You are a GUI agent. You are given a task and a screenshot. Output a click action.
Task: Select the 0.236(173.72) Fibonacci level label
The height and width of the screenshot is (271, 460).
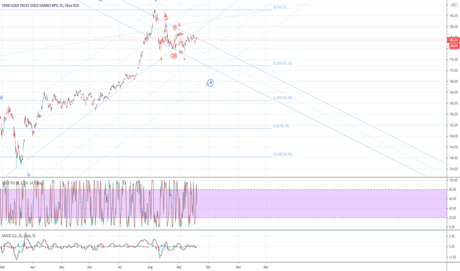(x=282, y=63)
